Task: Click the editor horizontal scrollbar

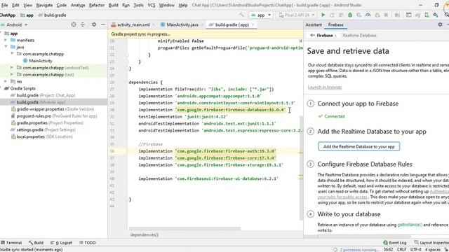Action: pyautogui.click(x=185, y=229)
